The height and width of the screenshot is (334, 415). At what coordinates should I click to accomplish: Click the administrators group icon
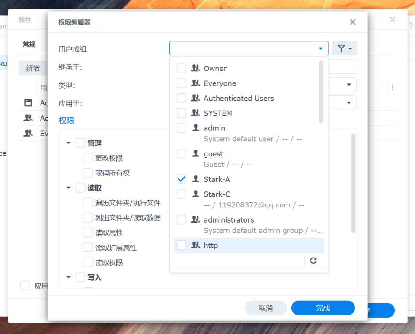coord(195,220)
